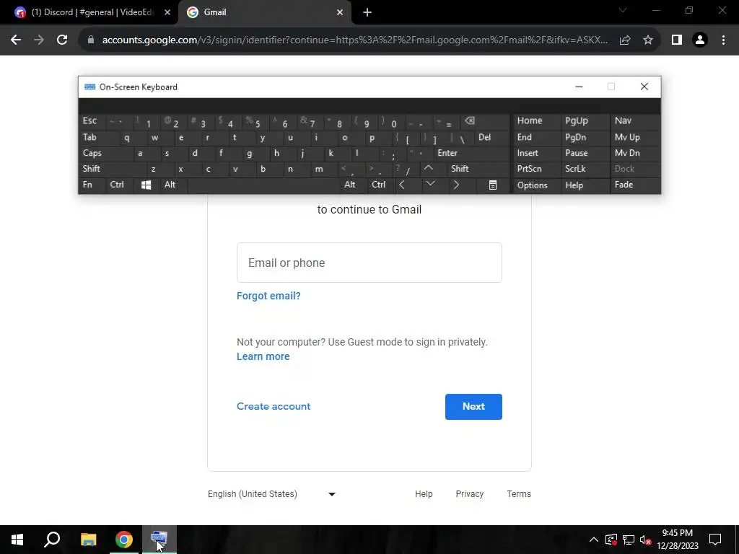Click the PrtScn key on On-Screen Keyboard

[537, 169]
